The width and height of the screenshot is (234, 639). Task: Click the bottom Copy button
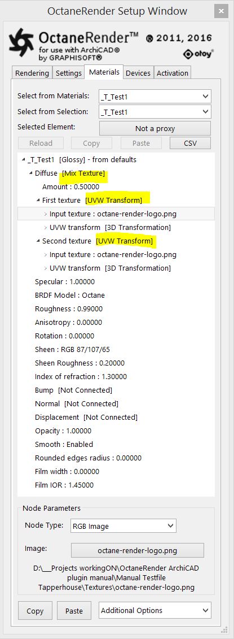pyautogui.click(x=35, y=611)
